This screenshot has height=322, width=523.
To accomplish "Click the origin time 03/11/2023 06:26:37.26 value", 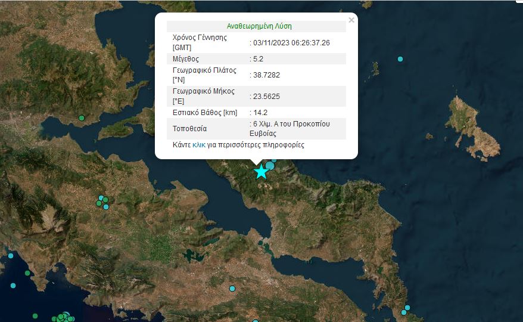I will coord(291,43).
